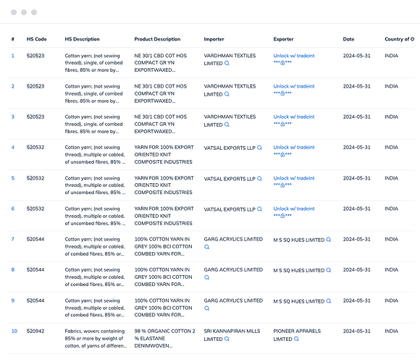Click HS code 520532 in row 4
Viewport: 420px width, 362px height.
(x=35, y=147)
